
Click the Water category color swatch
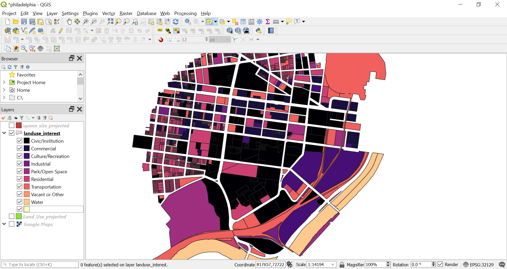27,202
